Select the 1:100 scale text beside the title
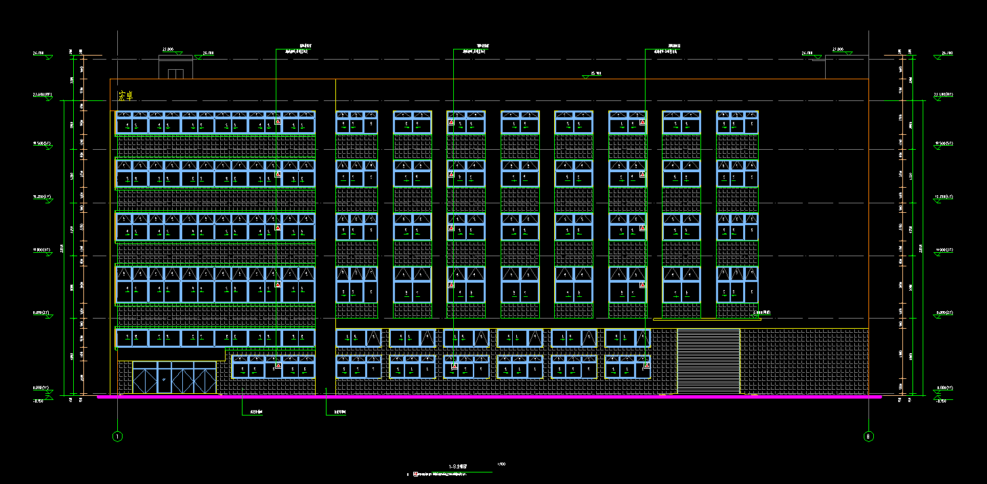987x484 pixels. (x=501, y=464)
